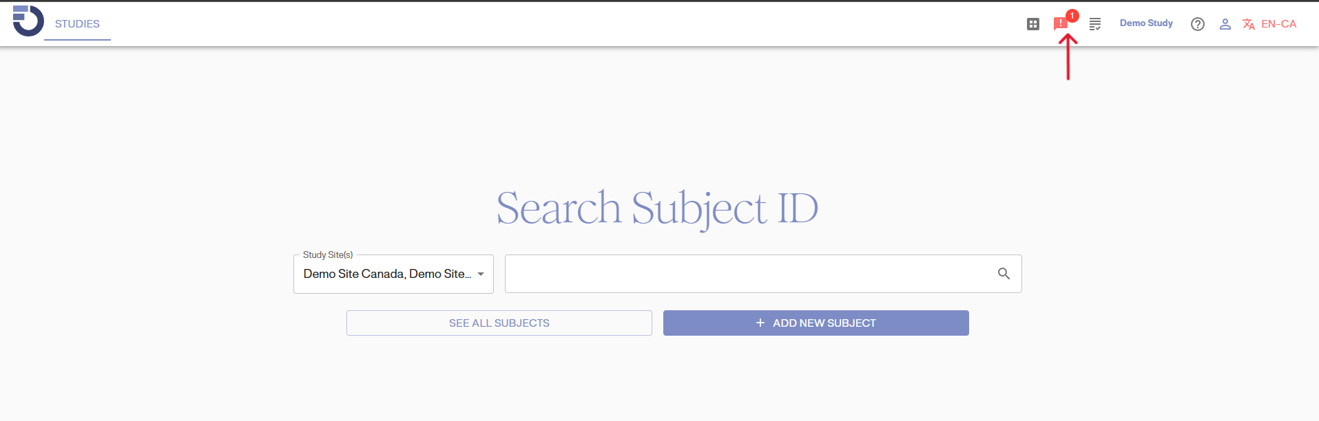Click the app logo in the header

coord(28,21)
